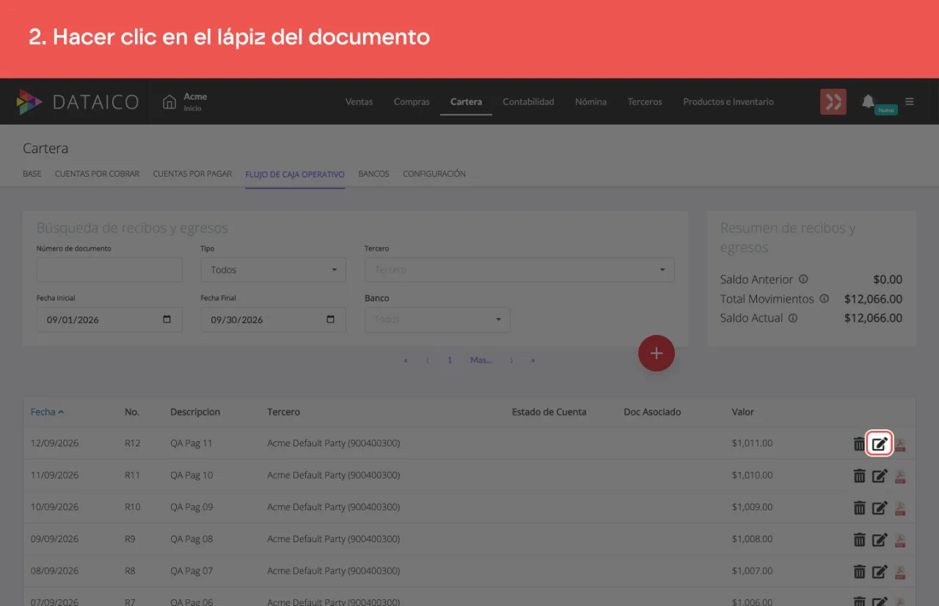Click the Acme home icon
Image resolution: width=939 pixels, height=606 pixels.
[169, 102]
